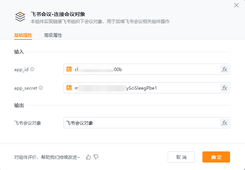Close the dialog with the X button
Screen dimensions: 245x170
pos(236,5)
